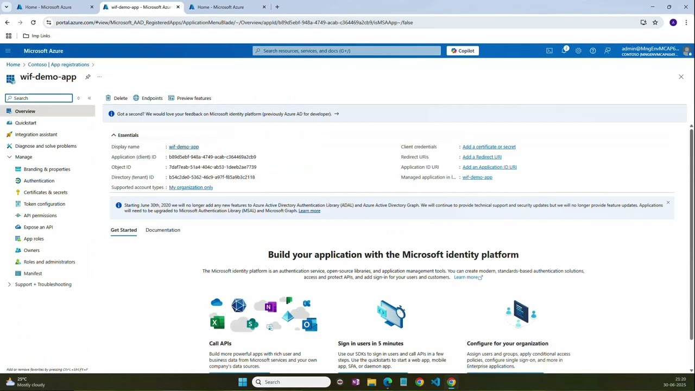Open the admin account profile
The image size is (695, 391).
(x=656, y=51)
